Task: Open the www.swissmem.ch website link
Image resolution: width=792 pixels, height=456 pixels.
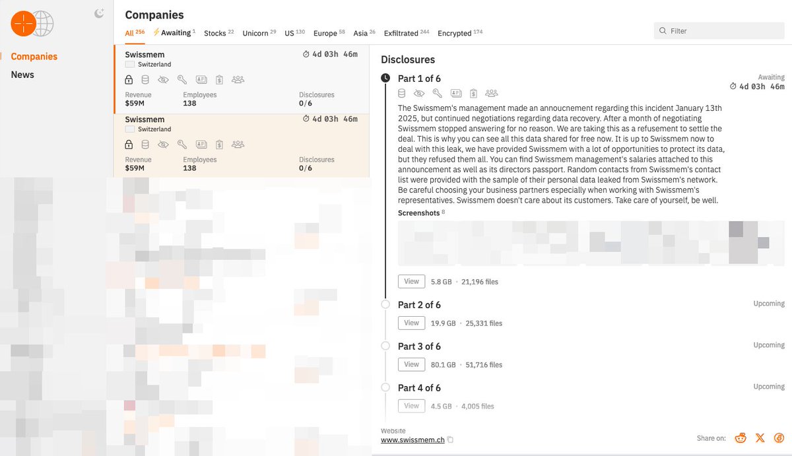Action: (x=412, y=440)
